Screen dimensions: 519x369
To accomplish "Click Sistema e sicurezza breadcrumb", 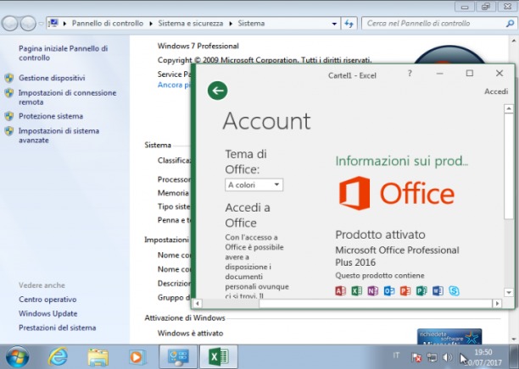I will click(190, 24).
